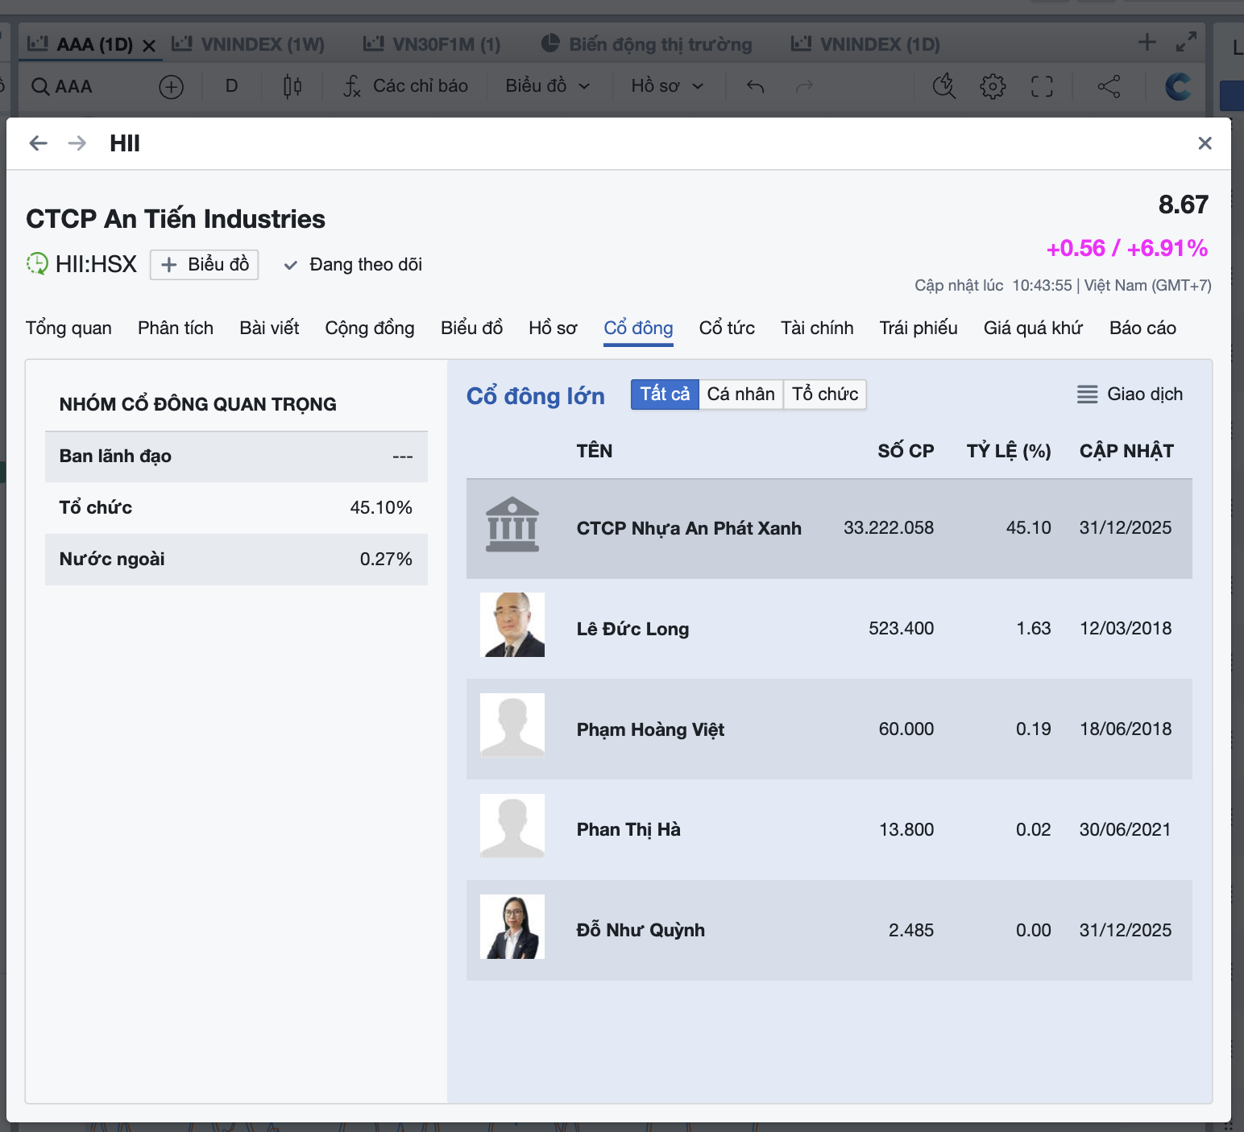Switch to the VN30F1M (1) chart tab

click(432, 44)
